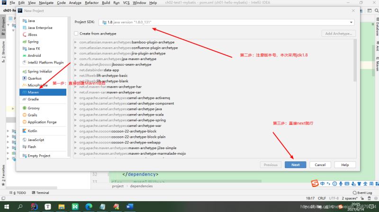Expand cocoon-22-archetype-block entry
The height and width of the screenshot is (212, 379).
click(x=75, y=132)
